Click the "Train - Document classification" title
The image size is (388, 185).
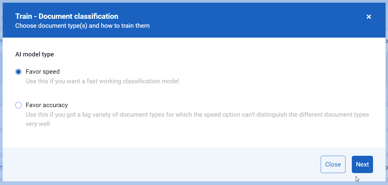67,16
